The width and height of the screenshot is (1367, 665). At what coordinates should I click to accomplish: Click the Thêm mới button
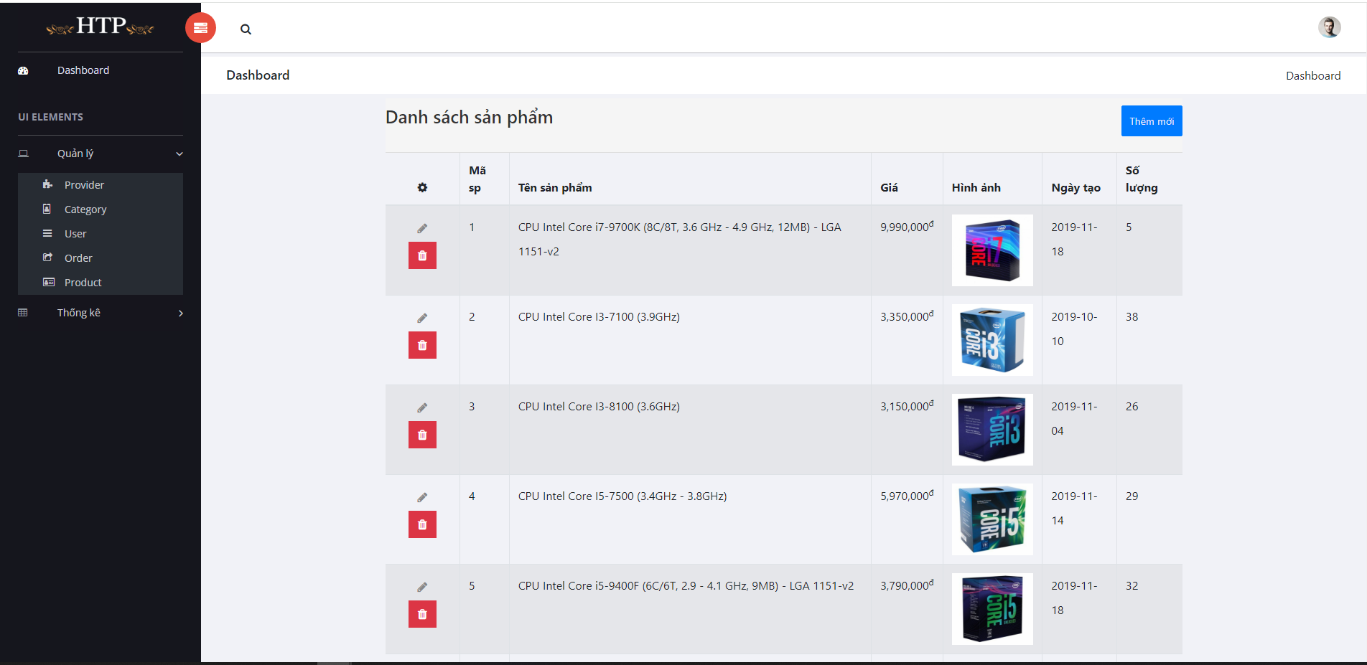[1152, 121]
